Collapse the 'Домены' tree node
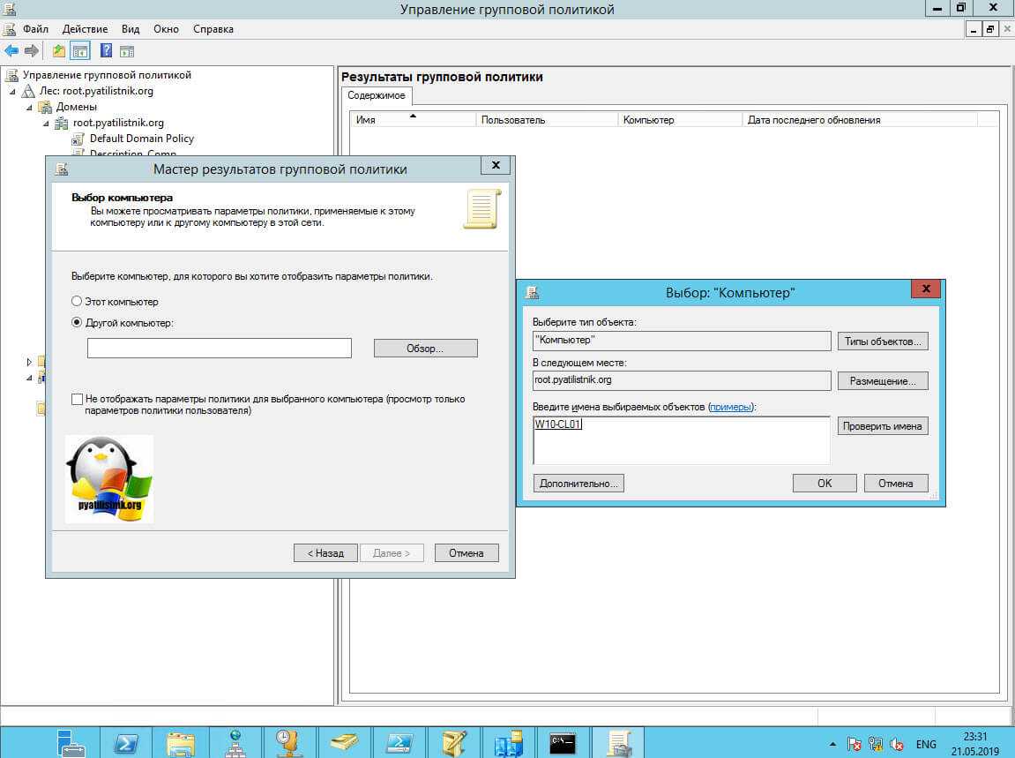This screenshot has width=1015, height=758. tap(28, 108)
